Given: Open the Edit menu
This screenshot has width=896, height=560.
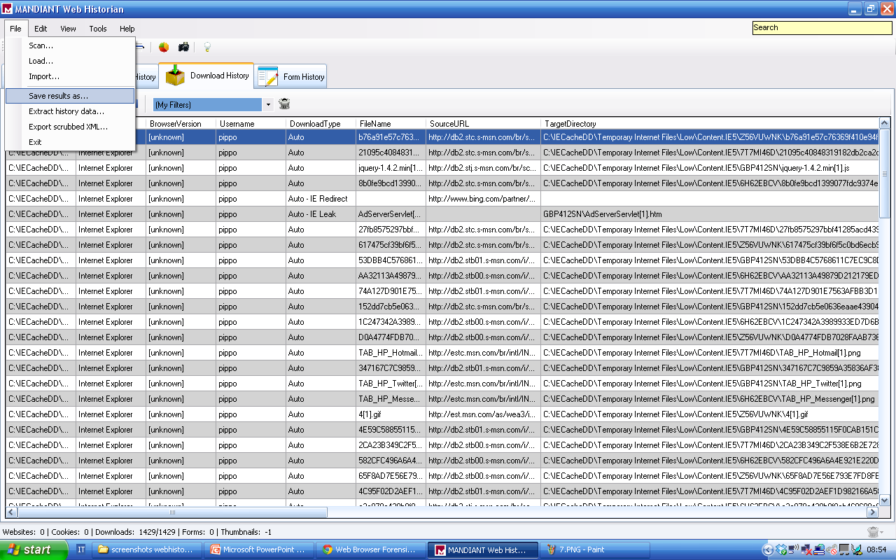Looking at the screenshot, I should [x=41, y=29].
